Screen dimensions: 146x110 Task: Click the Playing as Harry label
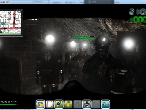click(x=8, y=102)
